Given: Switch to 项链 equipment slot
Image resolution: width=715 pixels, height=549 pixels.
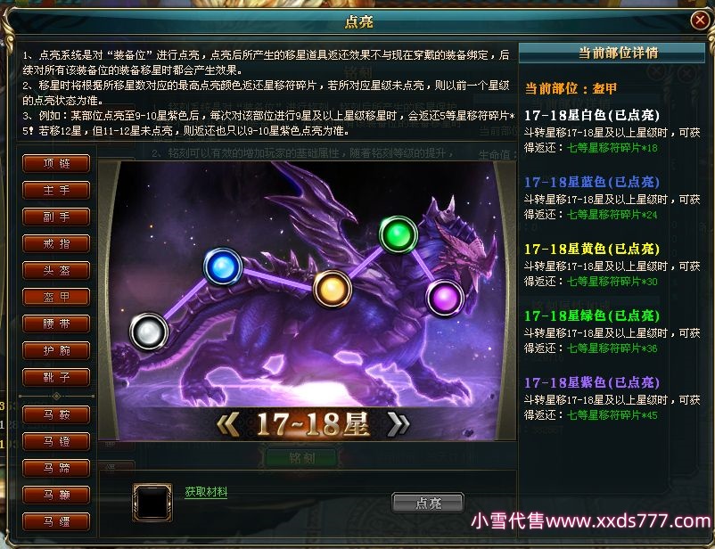Looking at the screenshot, I should tap(56, 164).
